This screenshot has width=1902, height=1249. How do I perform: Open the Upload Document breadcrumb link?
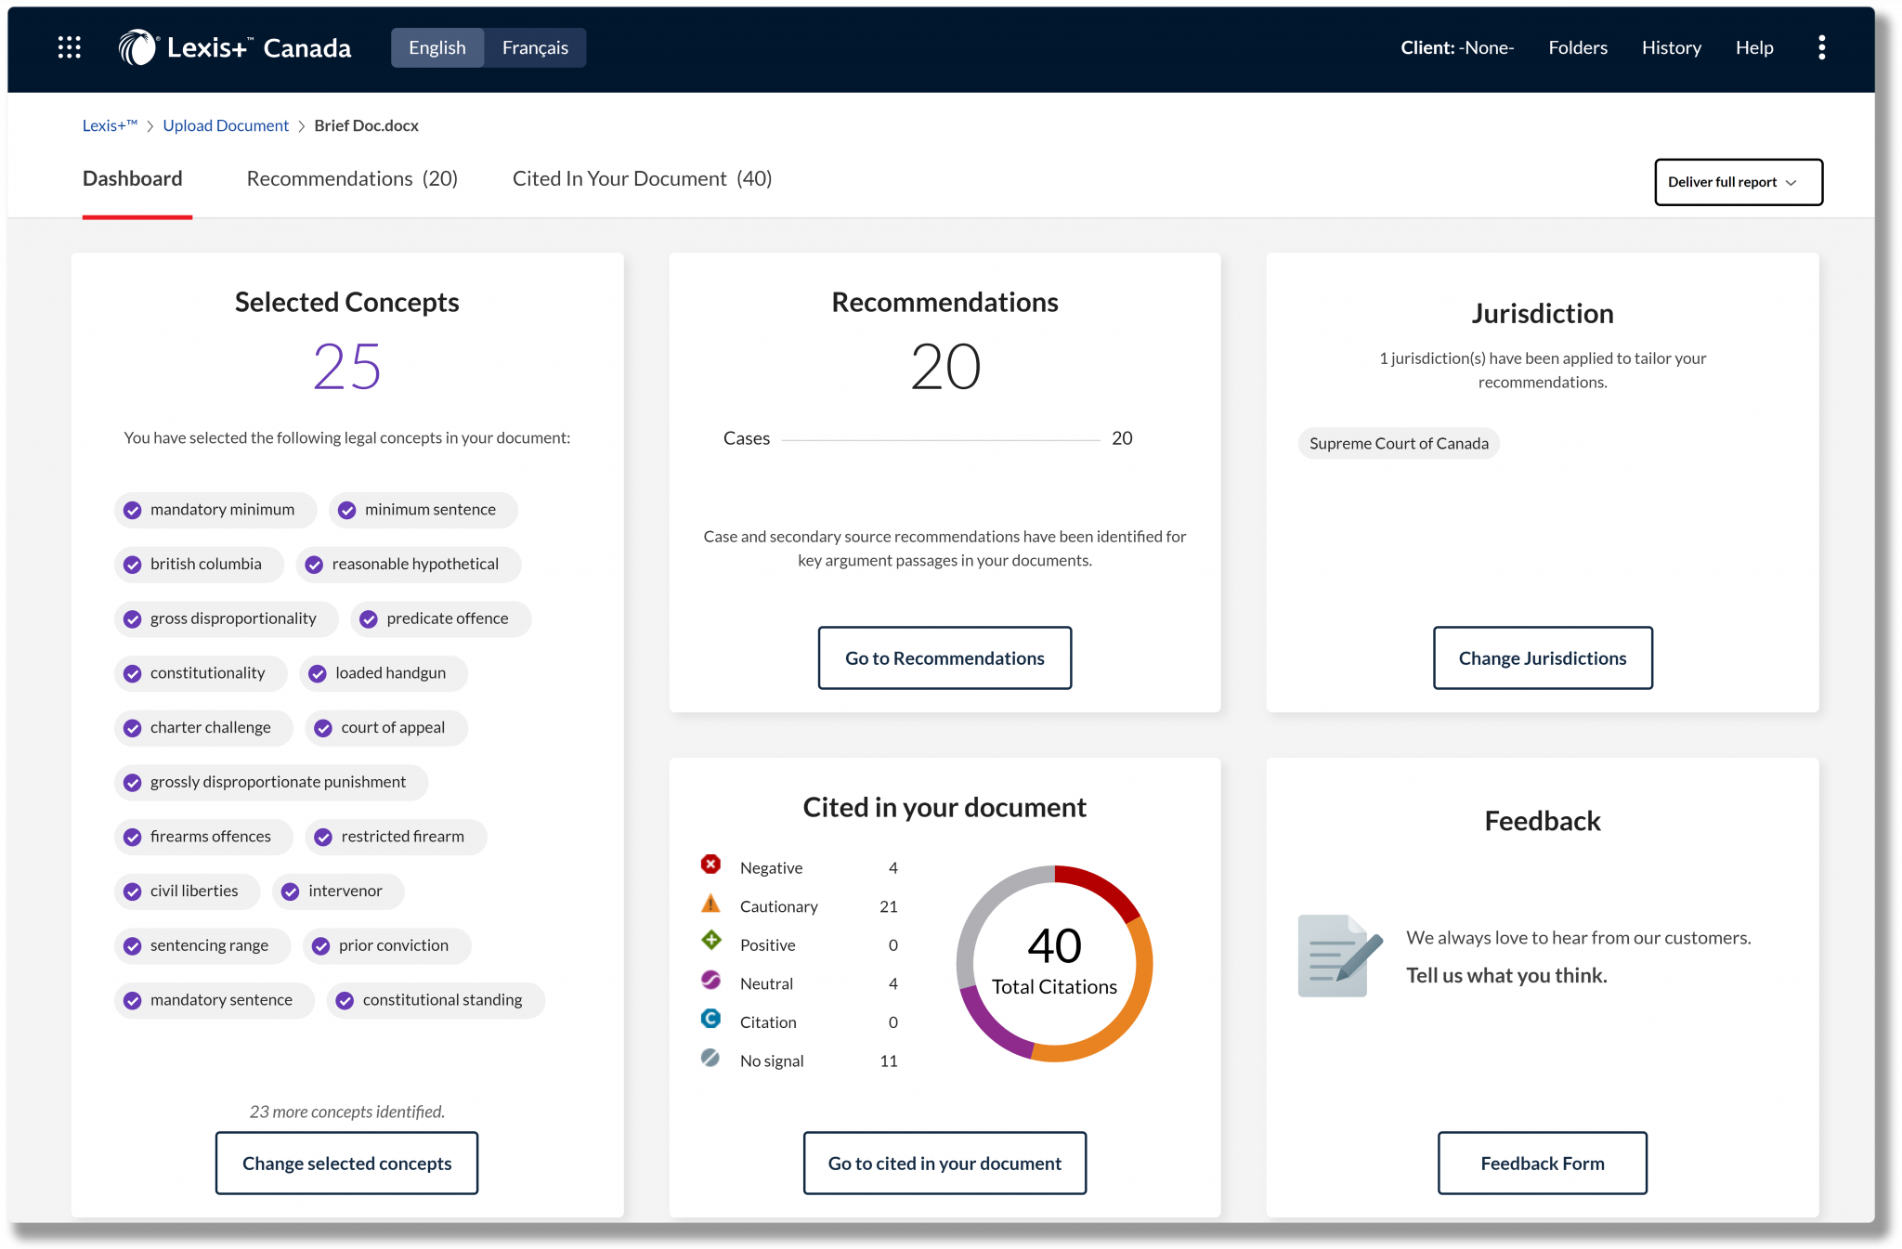tap(226, 124)
